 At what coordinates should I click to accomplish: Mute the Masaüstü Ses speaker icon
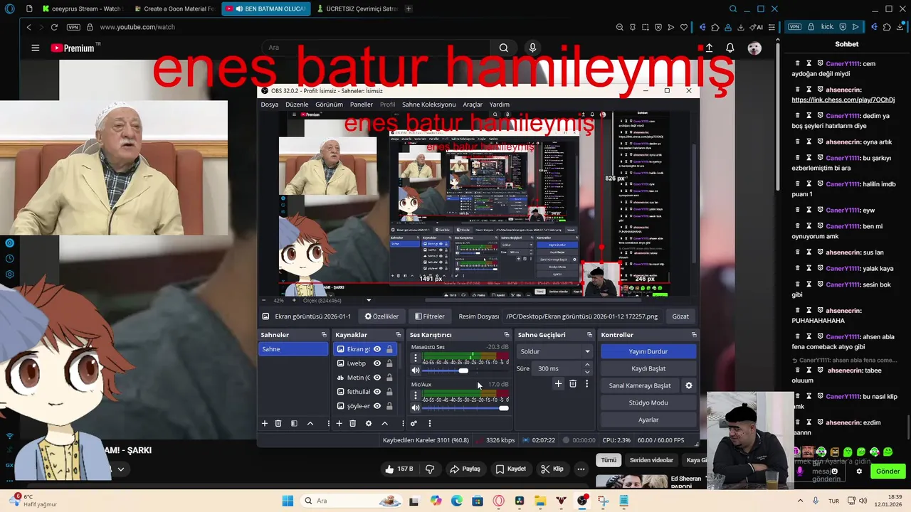coord(416,370)
